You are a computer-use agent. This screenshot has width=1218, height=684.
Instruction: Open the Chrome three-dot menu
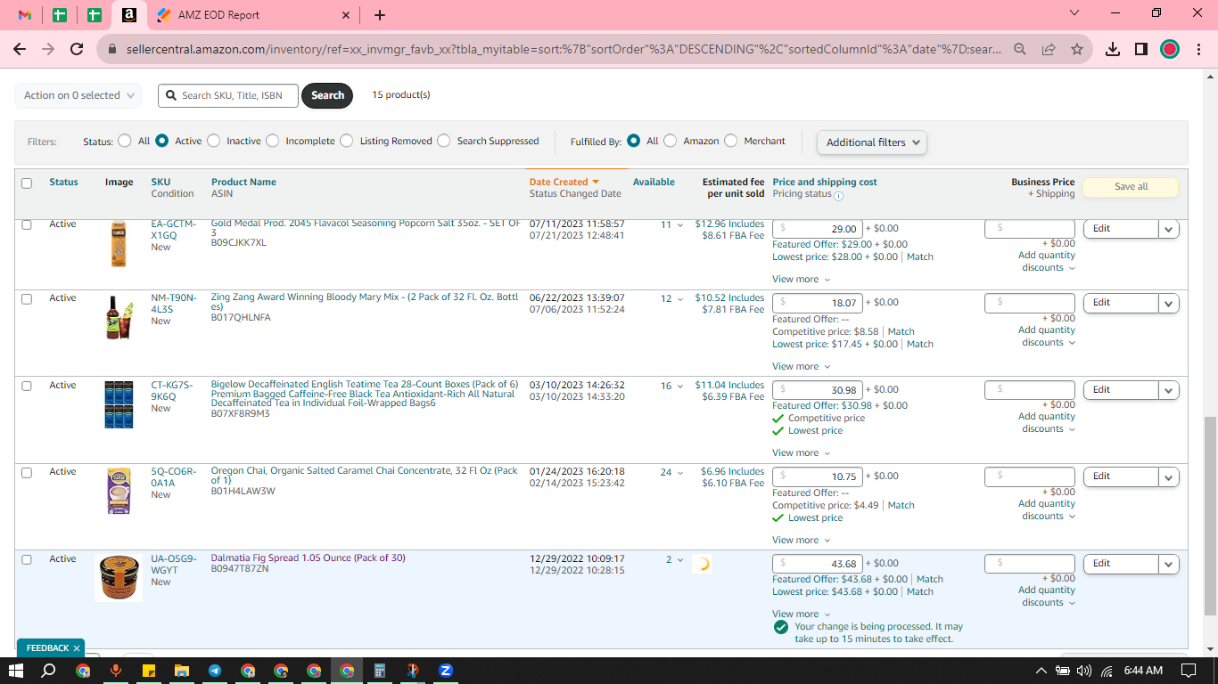point(1198,50)
